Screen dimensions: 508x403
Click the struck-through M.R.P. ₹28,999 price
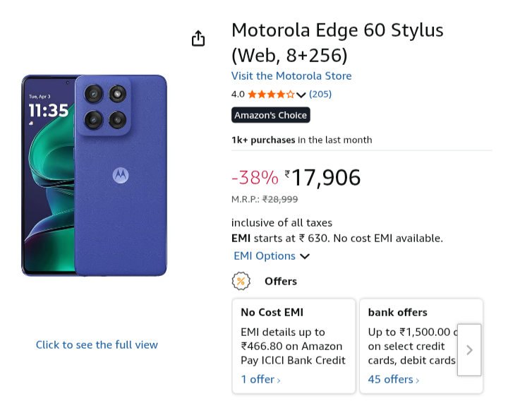(280, 199)
